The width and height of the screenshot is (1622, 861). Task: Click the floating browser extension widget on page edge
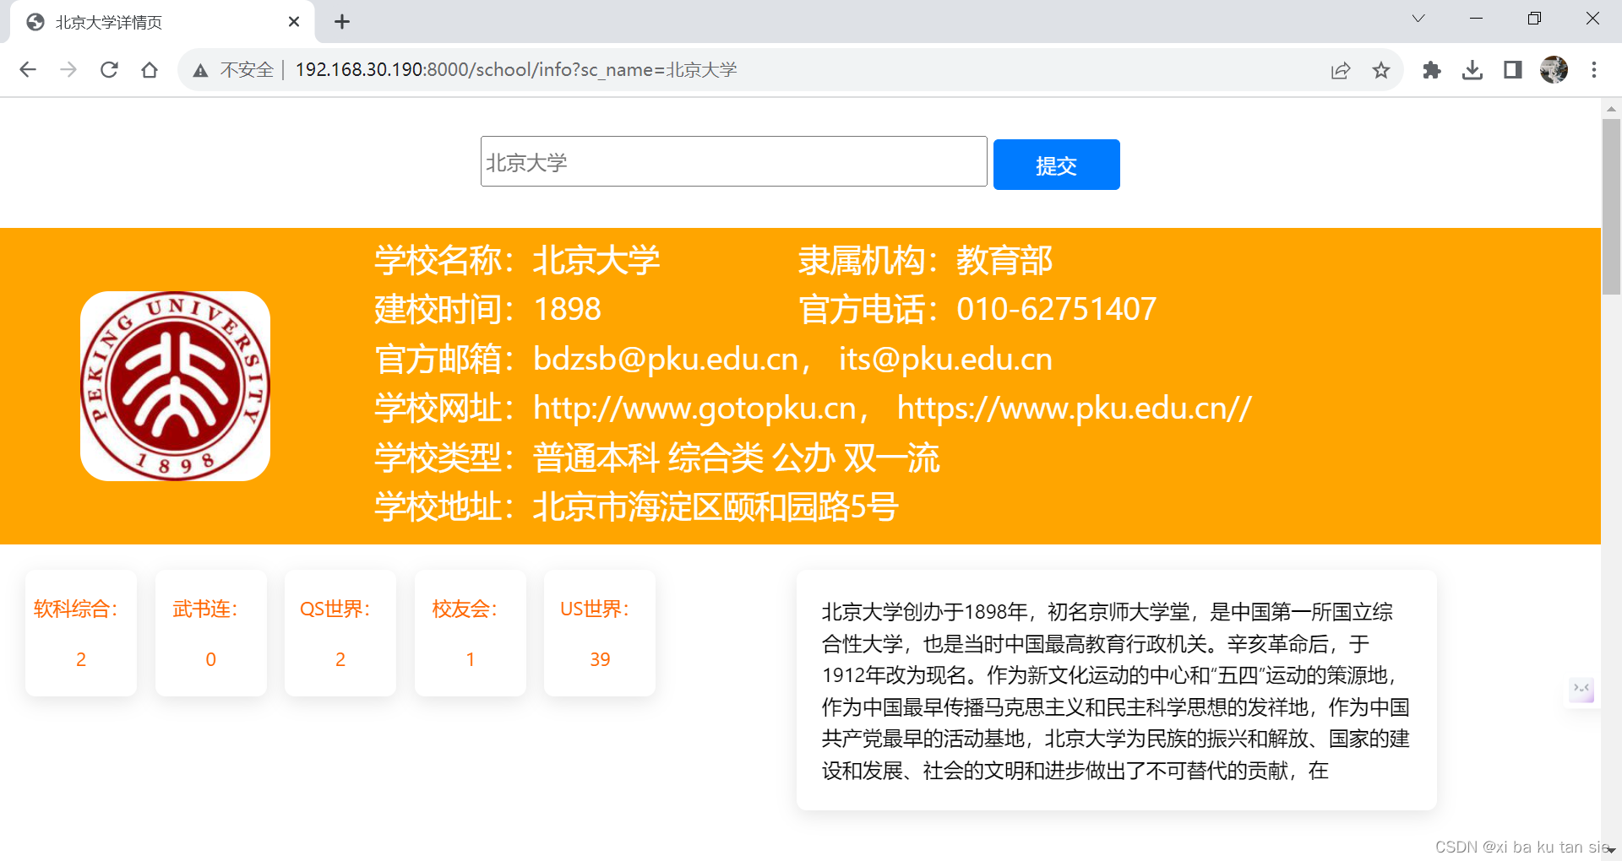(1581, 690)
